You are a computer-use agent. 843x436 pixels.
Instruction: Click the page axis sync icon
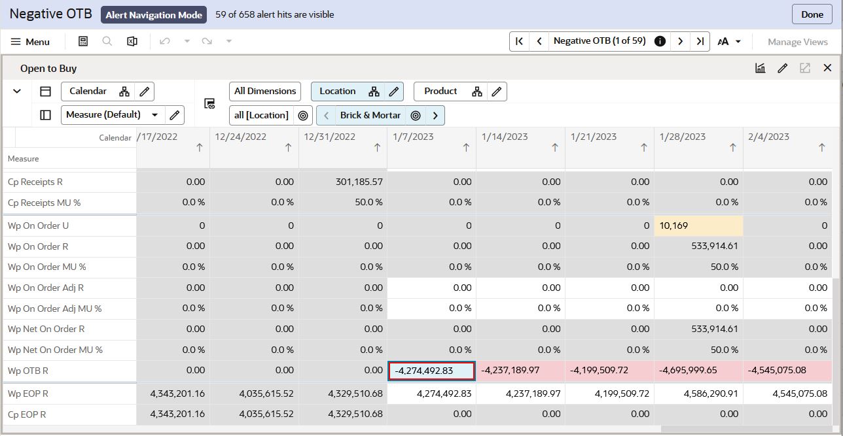(210, 103)
